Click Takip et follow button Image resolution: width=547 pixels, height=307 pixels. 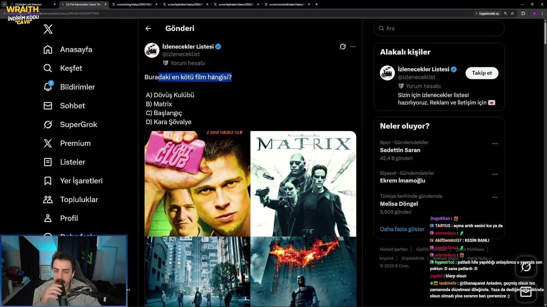(x=482, y=73)
